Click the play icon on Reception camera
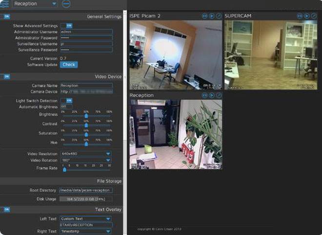This screenshot has width=322, height=235. pos(211,95)
